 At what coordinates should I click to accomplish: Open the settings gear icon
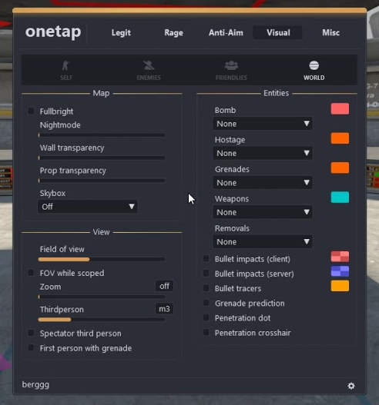point(351,386)
